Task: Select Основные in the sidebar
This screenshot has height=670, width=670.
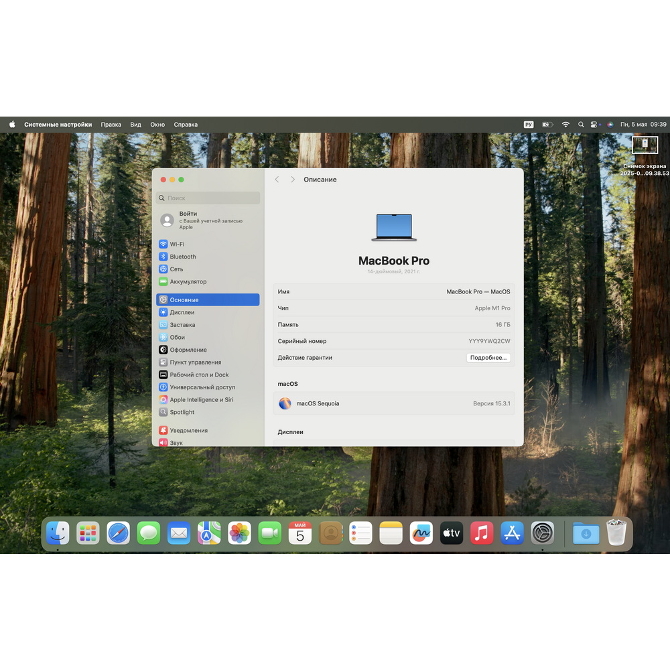Action: pyautogui.click(x=208, y=299)
